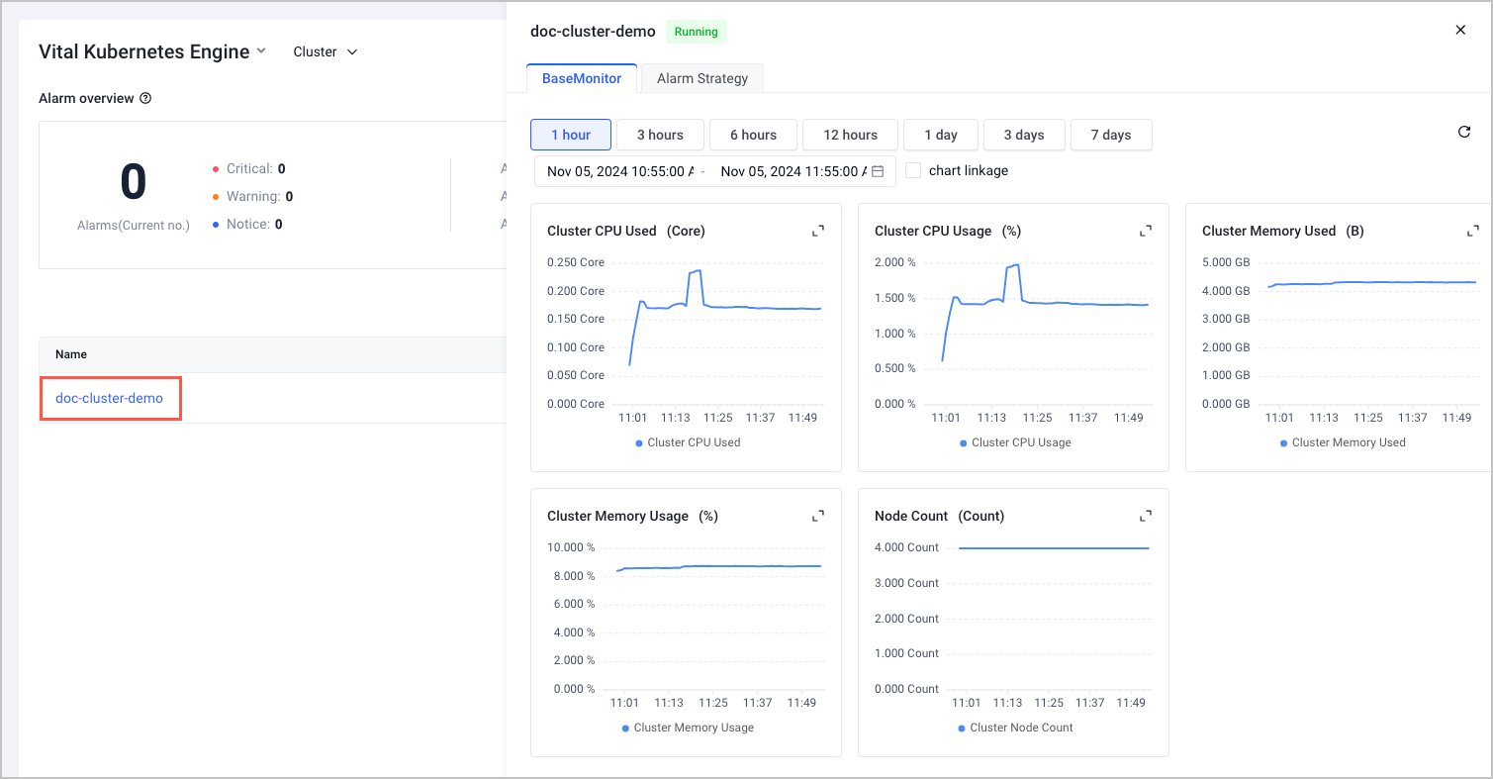
Task: Close the doc-cluster-demo panel
Action: pos(1460,30)
